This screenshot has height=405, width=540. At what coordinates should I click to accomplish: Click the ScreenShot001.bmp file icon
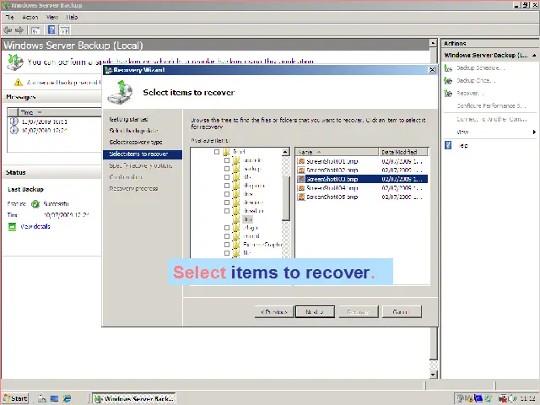tap(301, 161)
